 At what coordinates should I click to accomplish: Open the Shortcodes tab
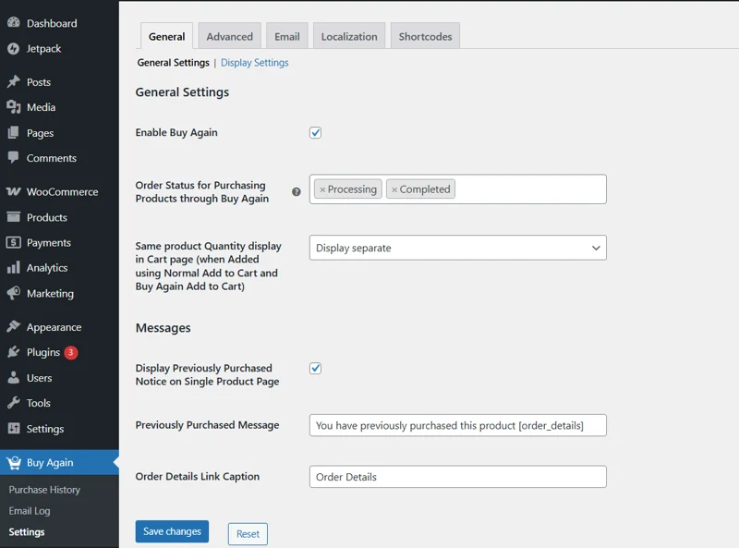coord(425,36)
